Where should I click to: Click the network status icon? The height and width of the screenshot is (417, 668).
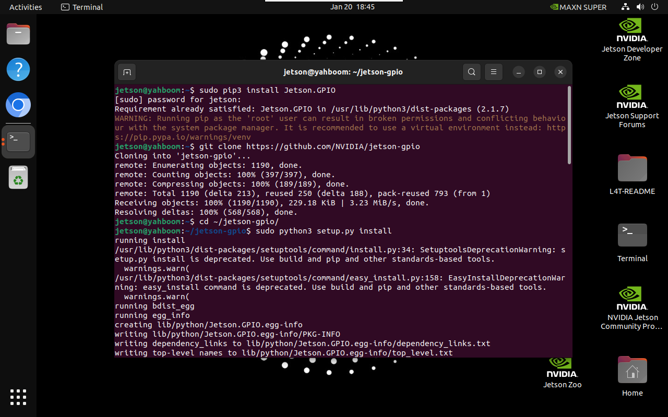626,7
